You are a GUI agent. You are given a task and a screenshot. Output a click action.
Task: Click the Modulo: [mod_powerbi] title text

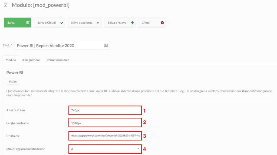coord(41,5)
